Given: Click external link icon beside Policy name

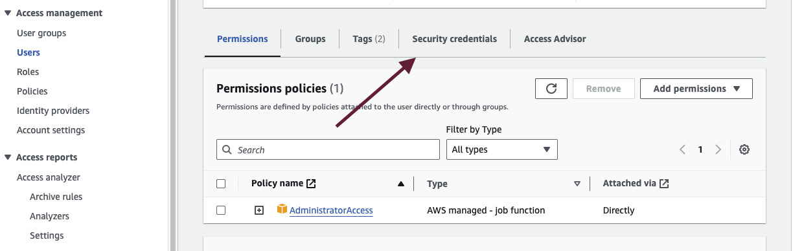Looking at the screenshot, I should 311,184.
